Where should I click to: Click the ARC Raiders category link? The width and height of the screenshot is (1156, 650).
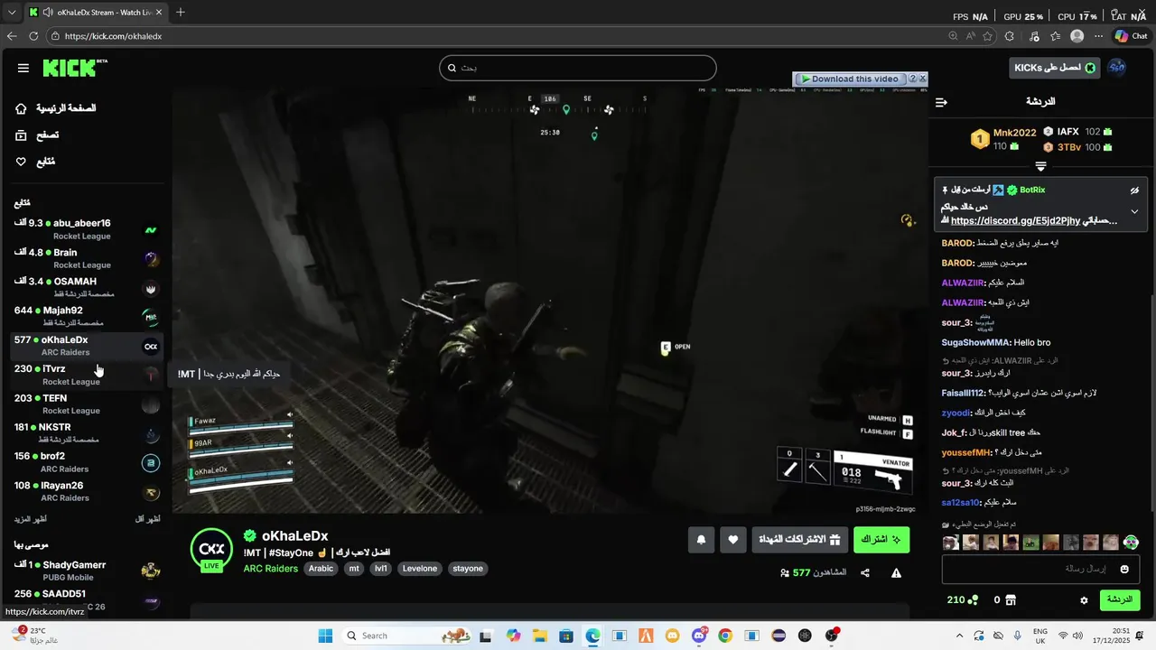(x=270, y=569)
